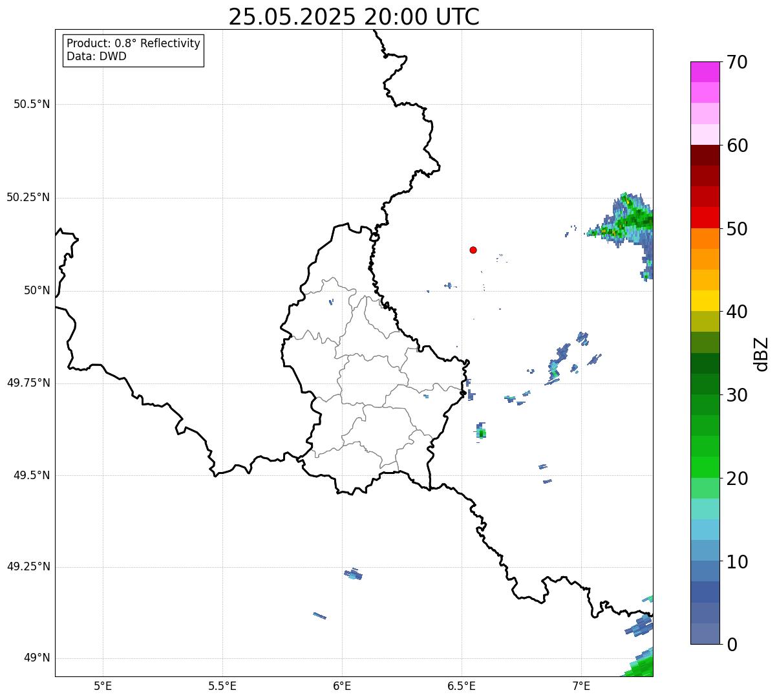Click the title '25.05.2025 20:00 UTC'
The image size is (777, 699).
(x=354, y=17)
